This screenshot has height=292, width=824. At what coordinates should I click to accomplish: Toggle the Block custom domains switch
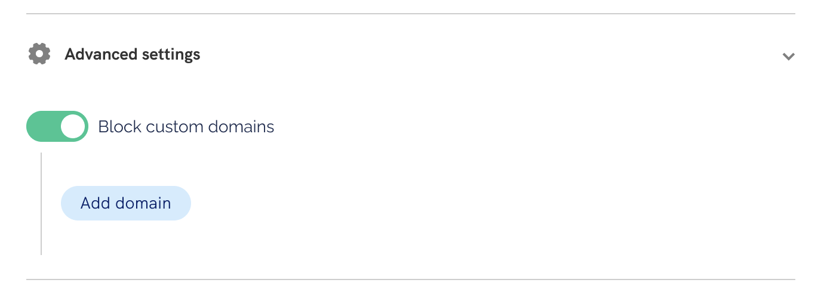coord(57,126)
